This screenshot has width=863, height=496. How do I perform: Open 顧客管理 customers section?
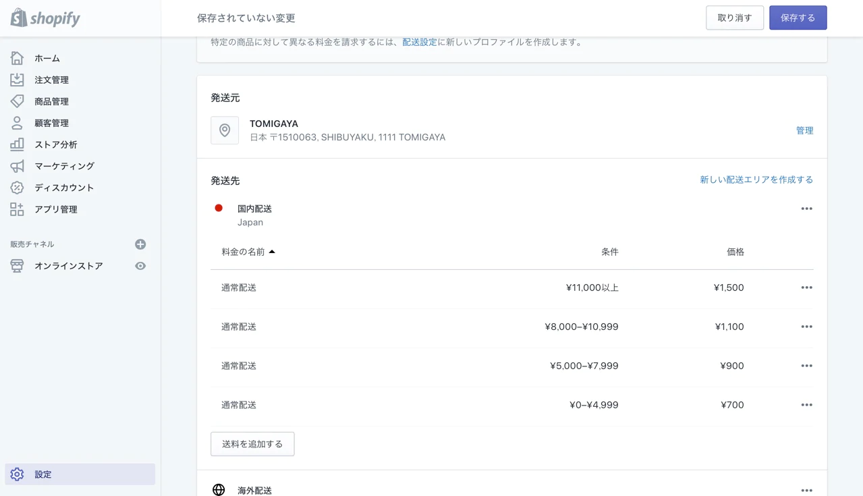click(x=51, y=123)
